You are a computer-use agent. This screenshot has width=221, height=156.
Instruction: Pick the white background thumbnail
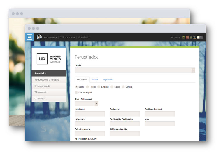(x=198, y=37)
